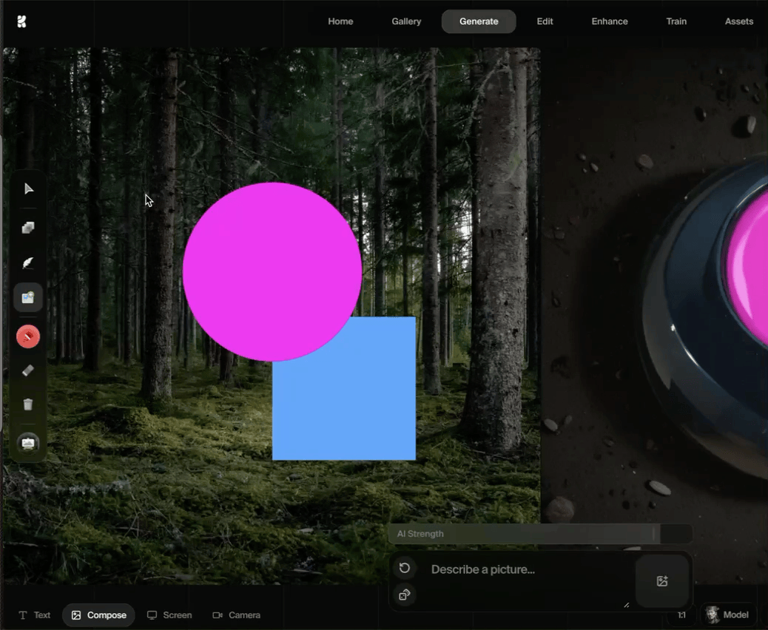Open the Gallery tab
The image size is (768, 630).
(406, 21)
